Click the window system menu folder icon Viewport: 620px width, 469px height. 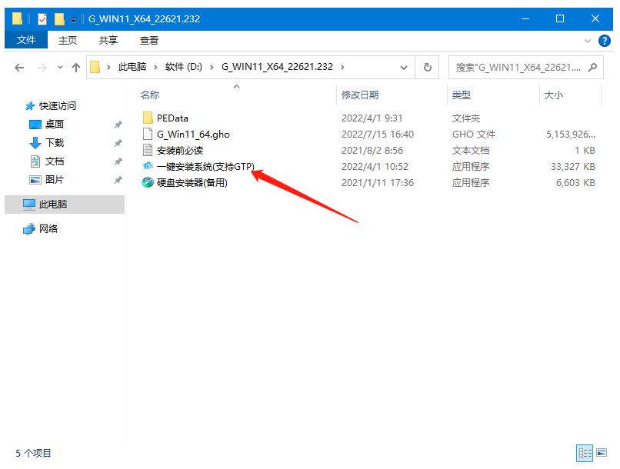[x=17, y=18]
